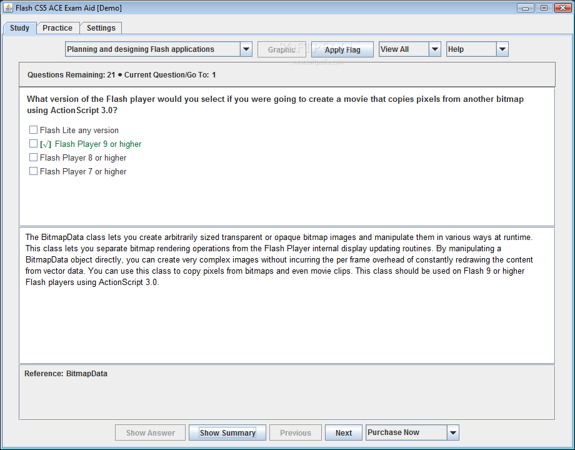Open the Help dropdown
The height and width of the screenshot is (450, 575).
point(477,49)
